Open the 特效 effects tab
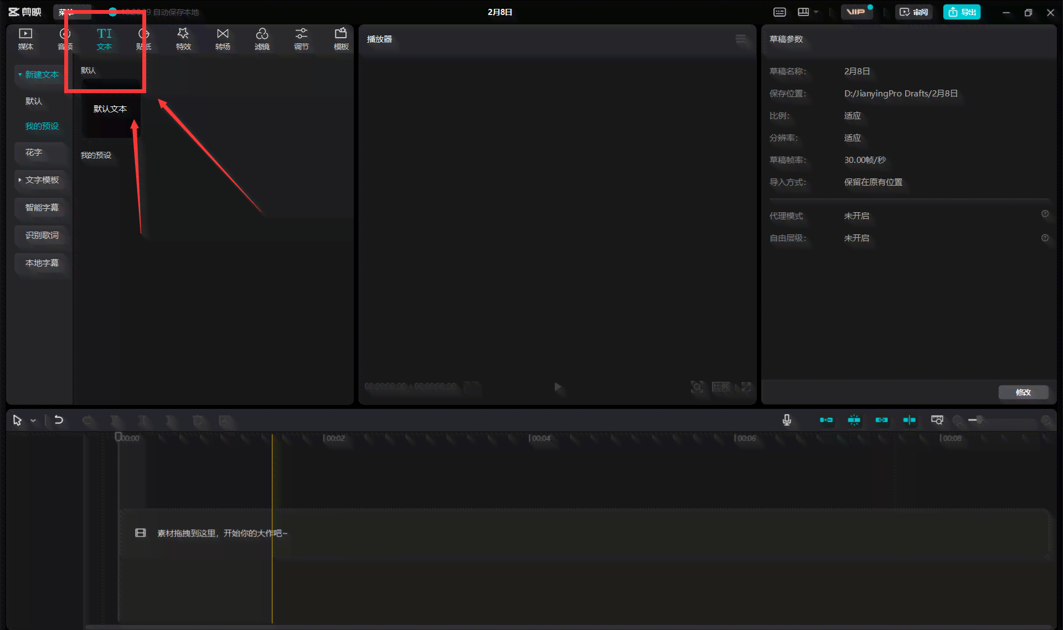 pyautogui.click(x=183, y=39)
